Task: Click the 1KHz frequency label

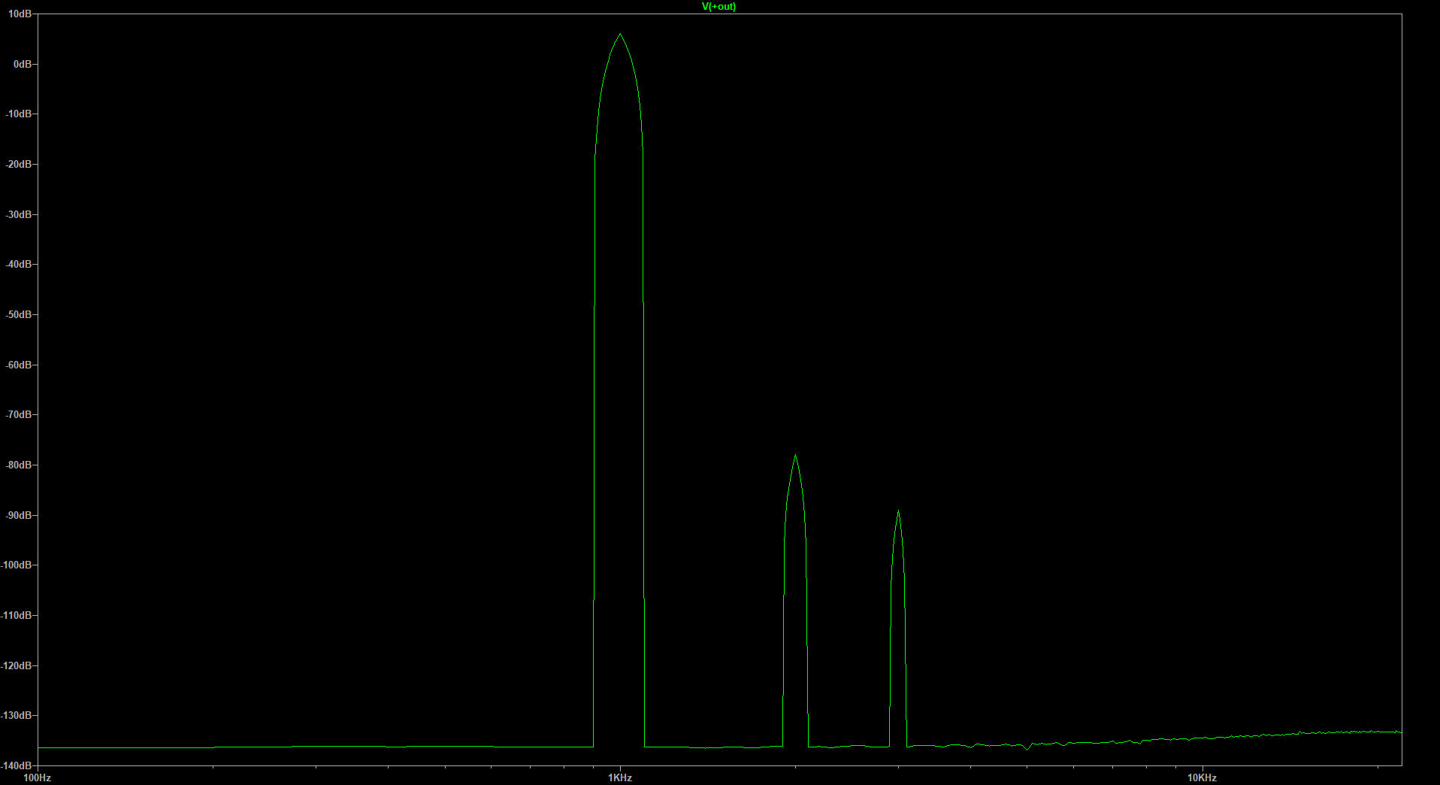Action: click(620, 778)
